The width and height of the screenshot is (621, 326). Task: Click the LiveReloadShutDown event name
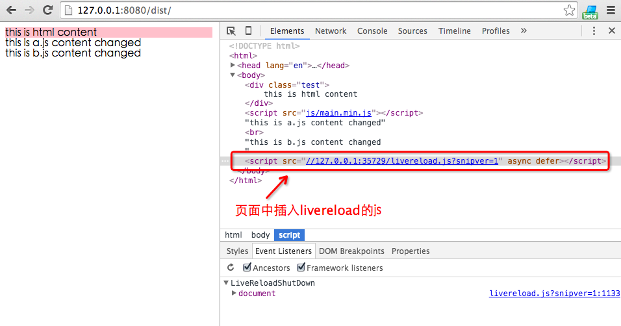(x=273, y=283)
